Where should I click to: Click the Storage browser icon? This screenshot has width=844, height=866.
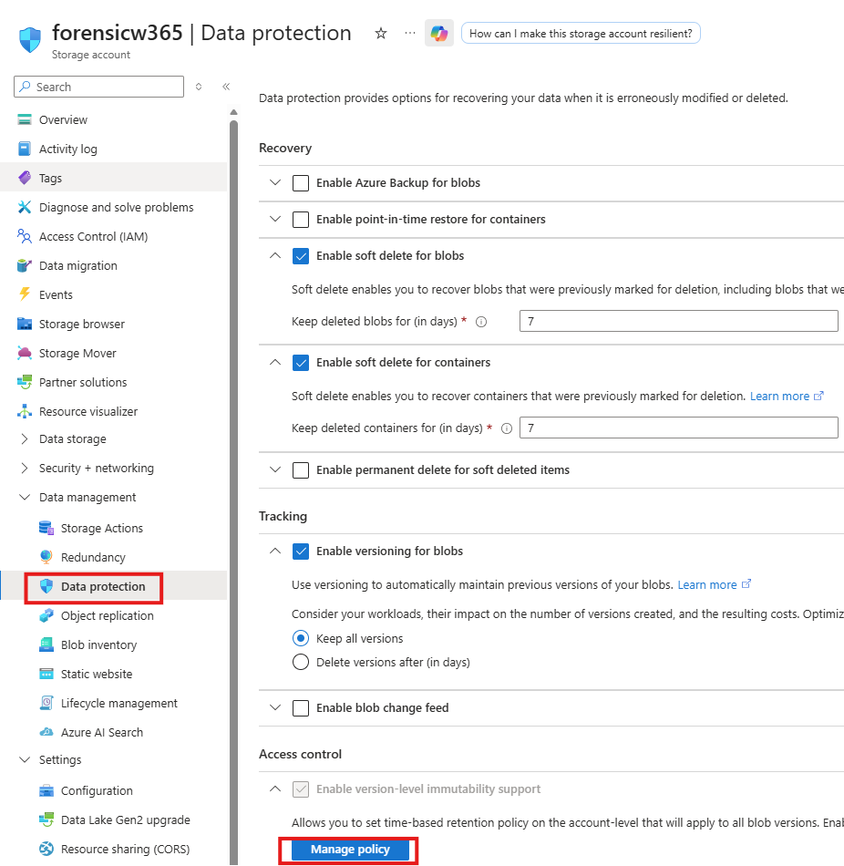click(x=25, y=324)
